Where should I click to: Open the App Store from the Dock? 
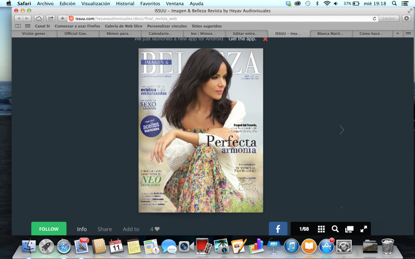pyautogui.click(x=326, y=246)
